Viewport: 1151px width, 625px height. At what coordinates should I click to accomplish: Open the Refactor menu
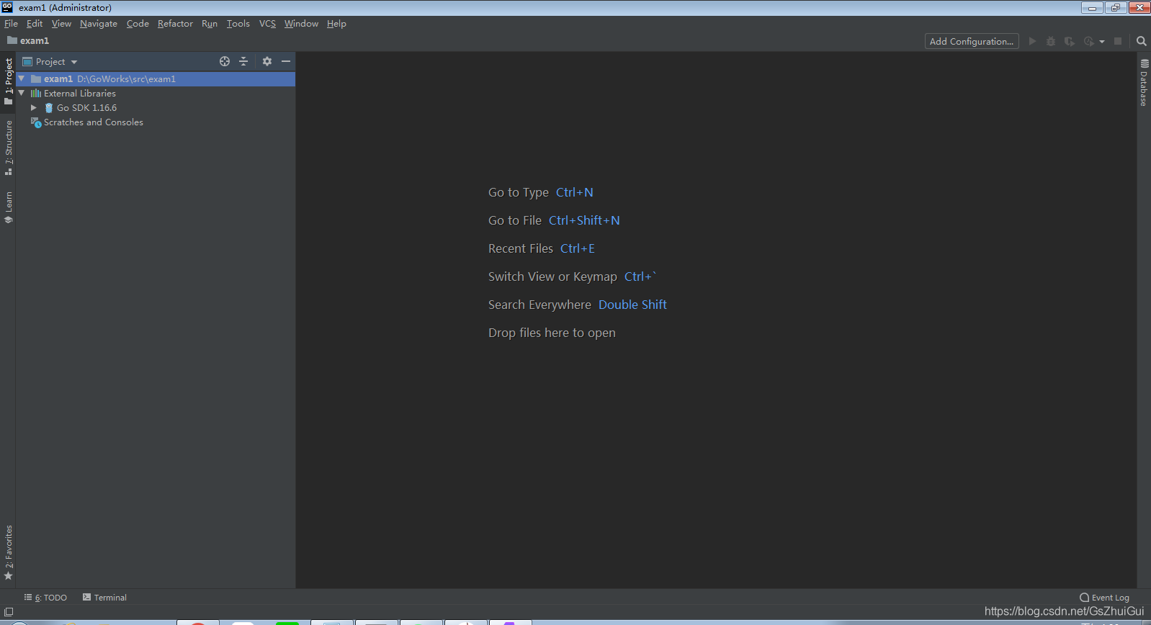click(175, 24)
